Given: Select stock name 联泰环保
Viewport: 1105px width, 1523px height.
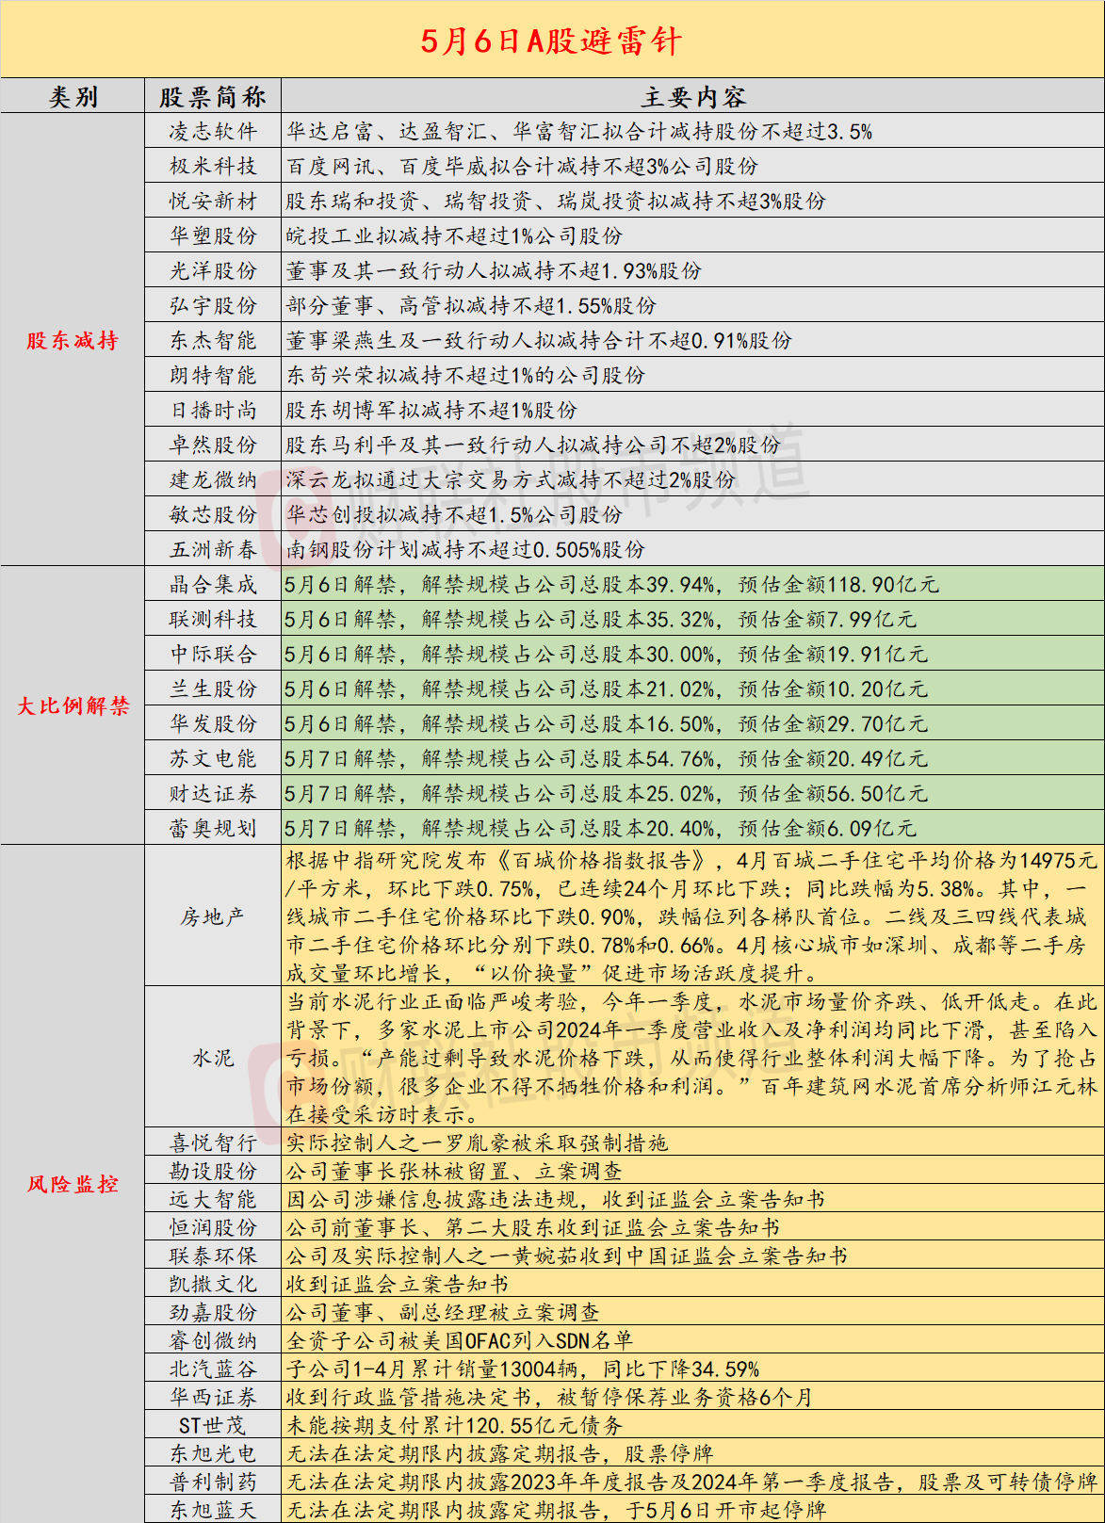Looking at the screenshot, I should (213, 1256).
